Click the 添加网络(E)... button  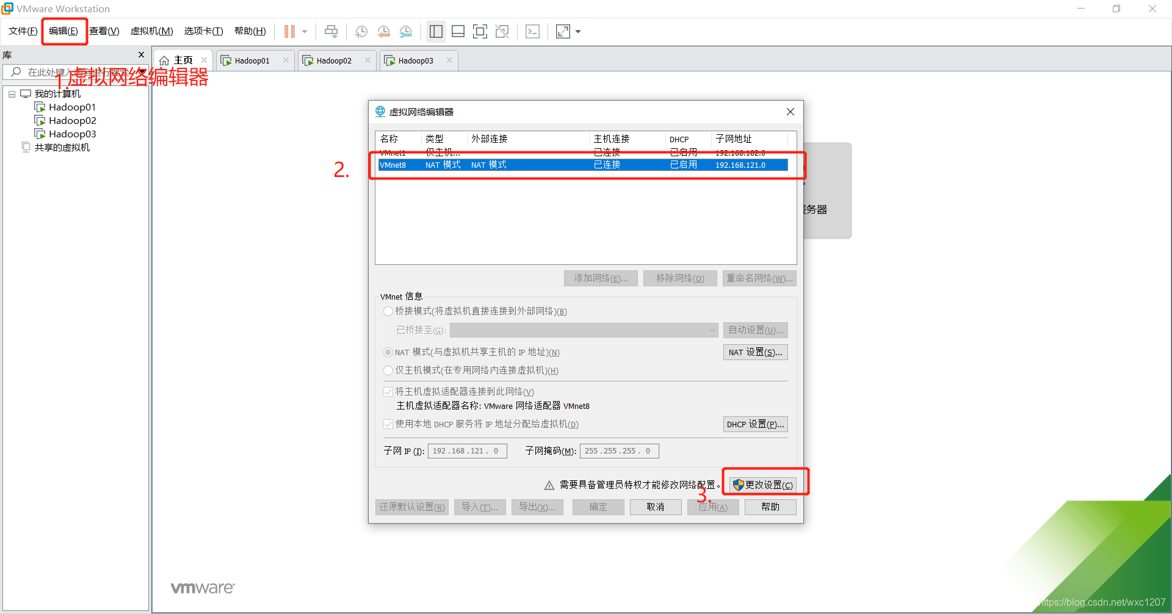click(x=601, y=278)
